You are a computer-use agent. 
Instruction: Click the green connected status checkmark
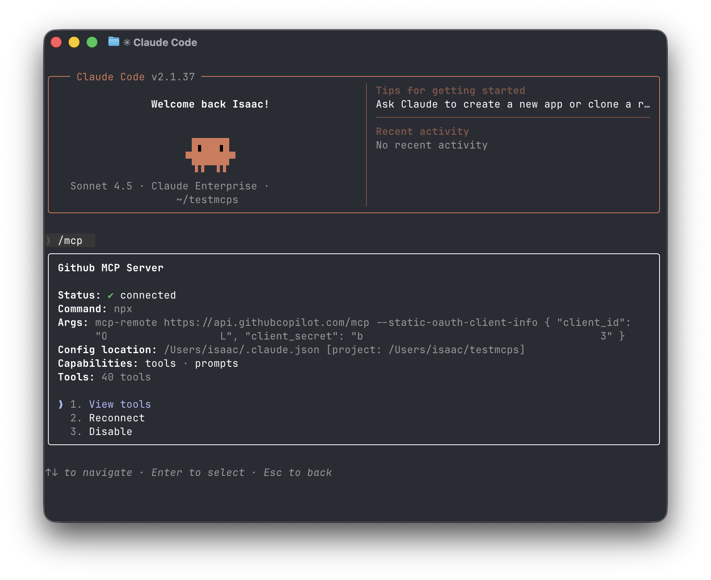(111, 295)
